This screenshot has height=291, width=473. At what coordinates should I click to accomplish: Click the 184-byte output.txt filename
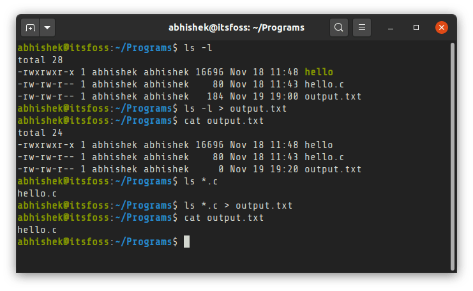point(333,96)
